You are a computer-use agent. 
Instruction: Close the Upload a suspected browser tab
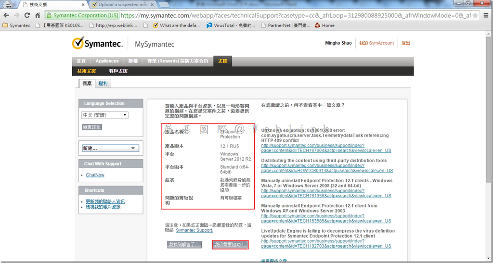pos(153,5)
